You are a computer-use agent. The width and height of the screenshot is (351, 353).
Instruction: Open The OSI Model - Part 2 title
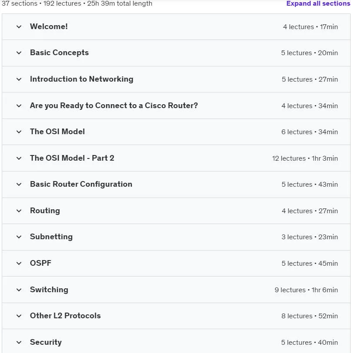pos(72,158)
